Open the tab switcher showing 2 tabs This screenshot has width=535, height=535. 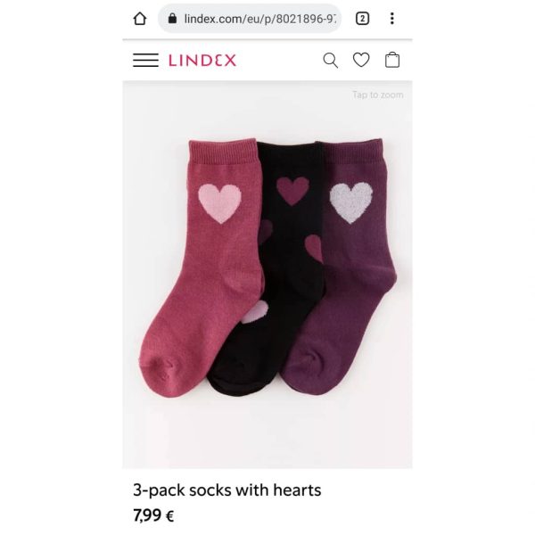click(x=362, y=19)
